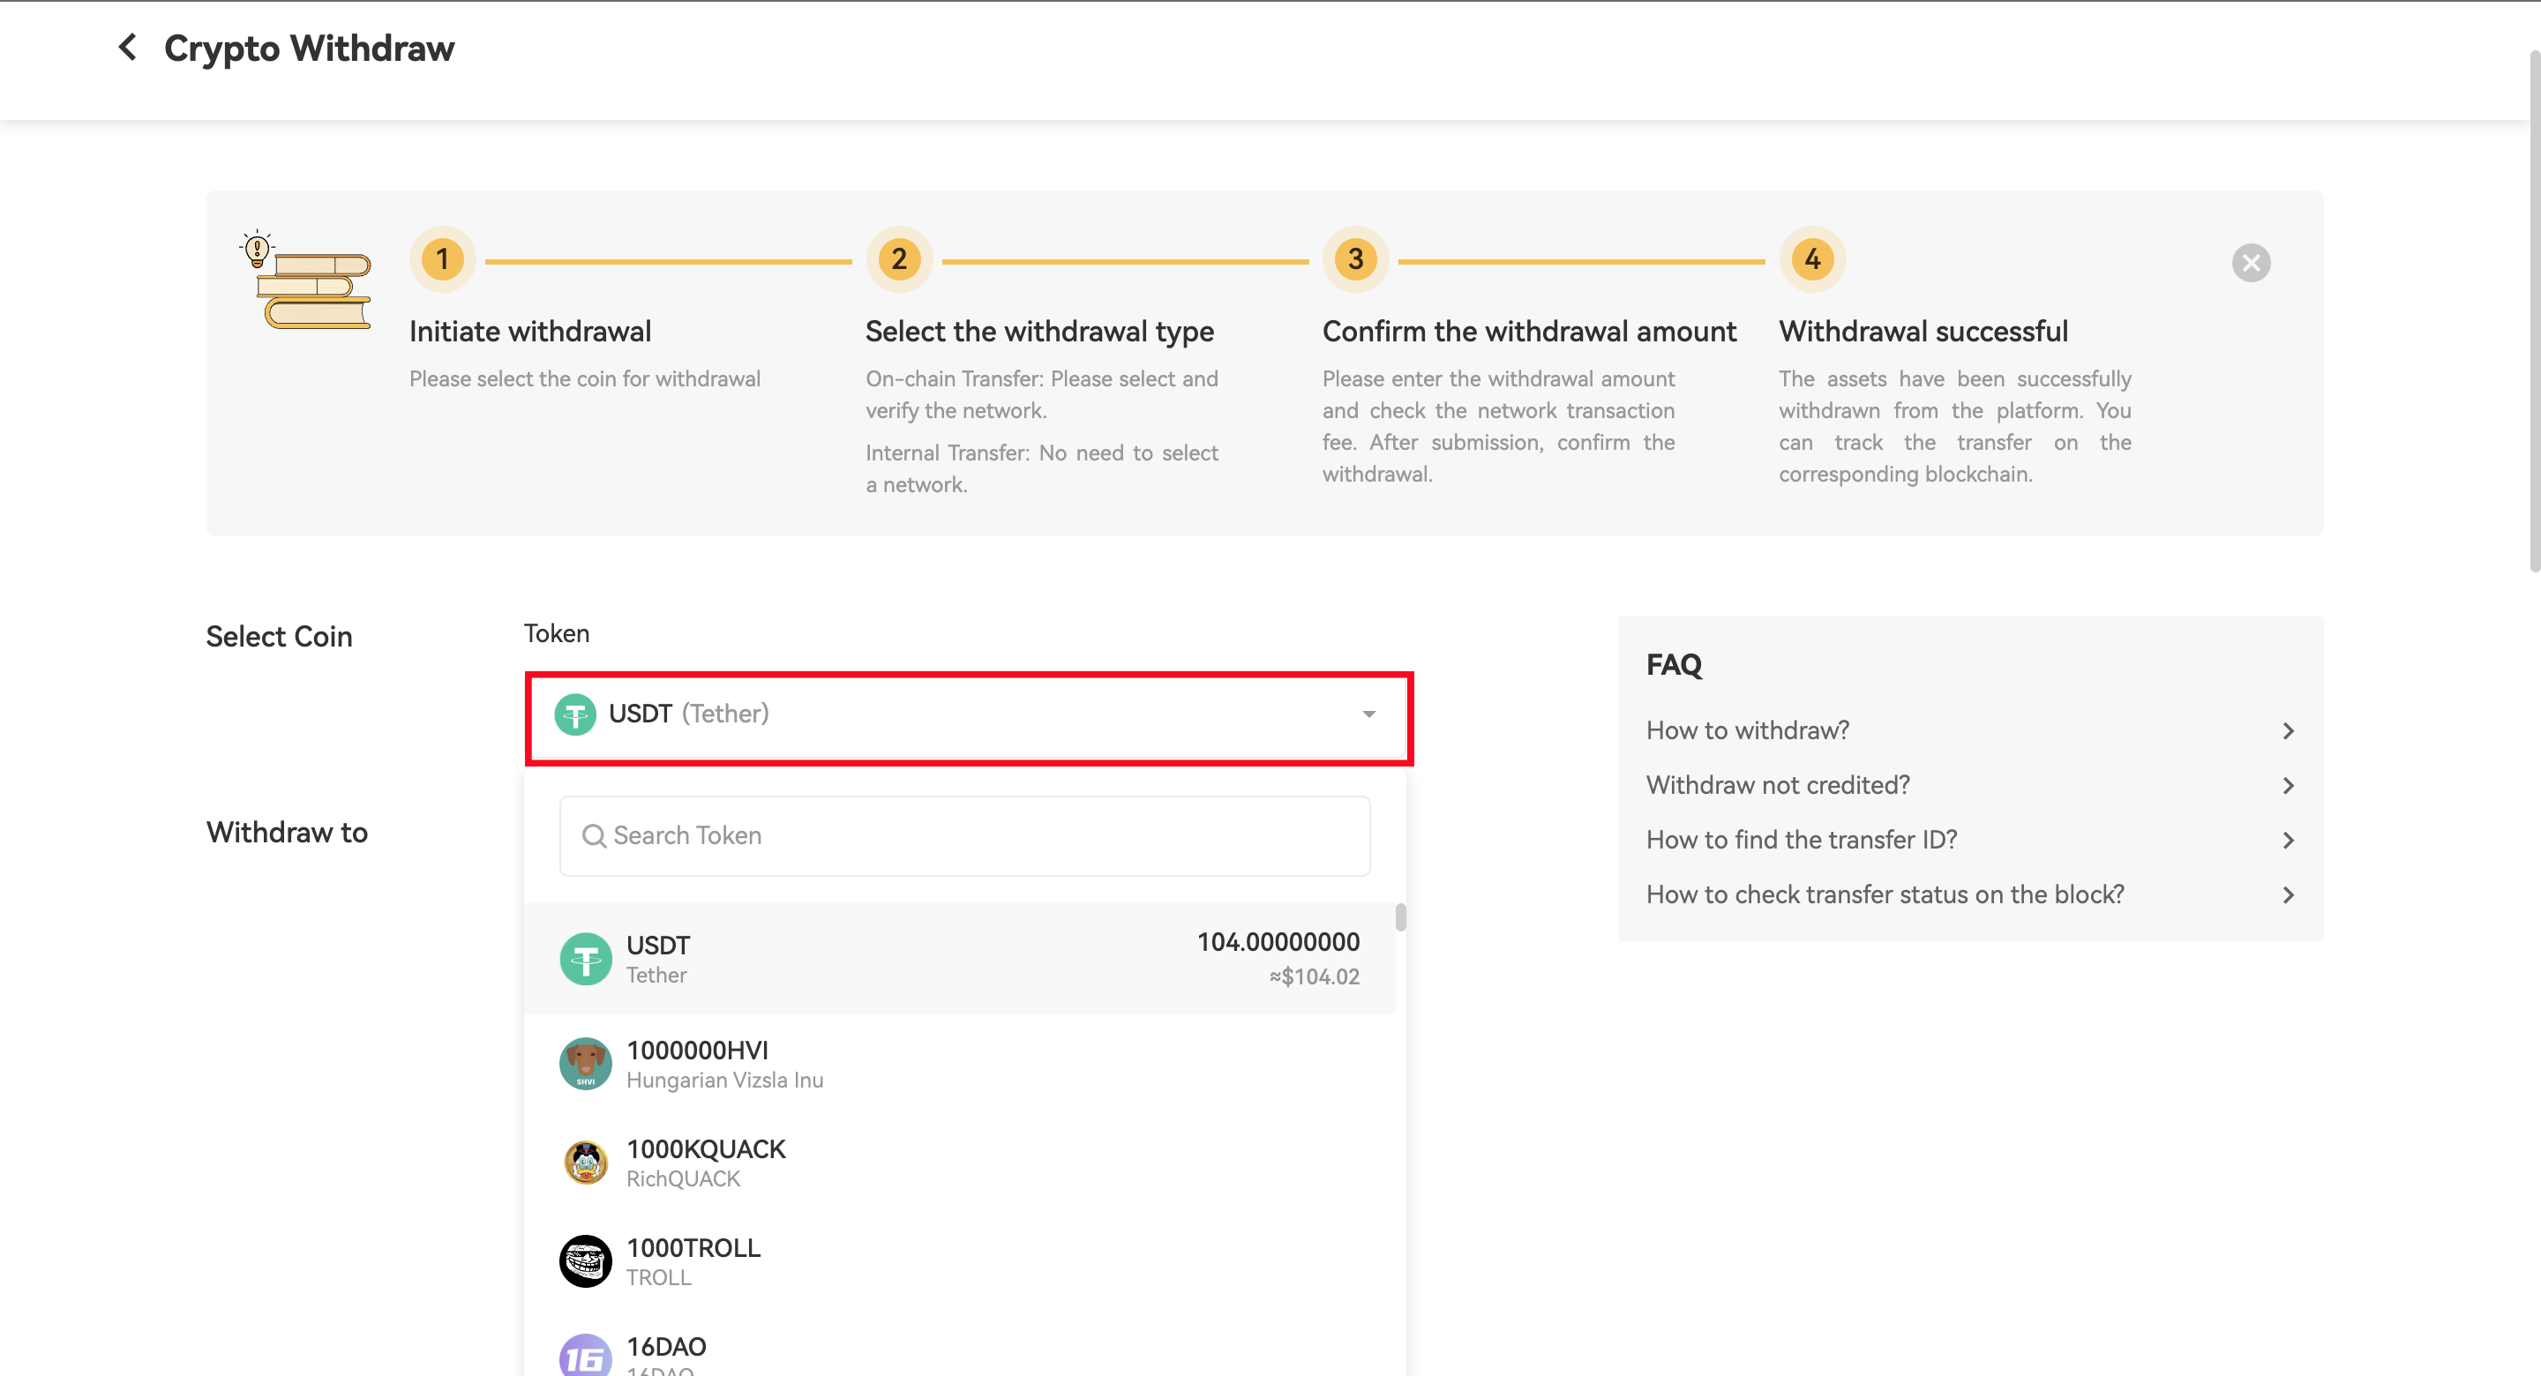Click the Search Token input field
Image resolution: width=2541 pixels, height=1376 pixels.
[964, 835]
